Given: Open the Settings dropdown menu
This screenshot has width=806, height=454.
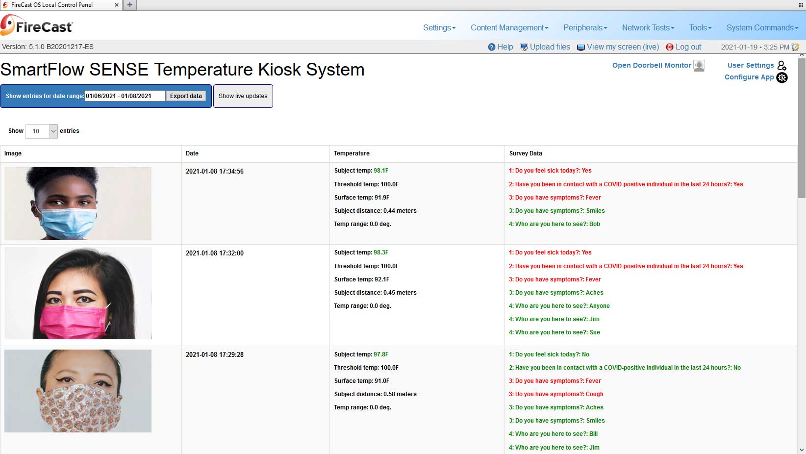Looking at the screenshot, I should pyautogui.click(x=439, y=28).
